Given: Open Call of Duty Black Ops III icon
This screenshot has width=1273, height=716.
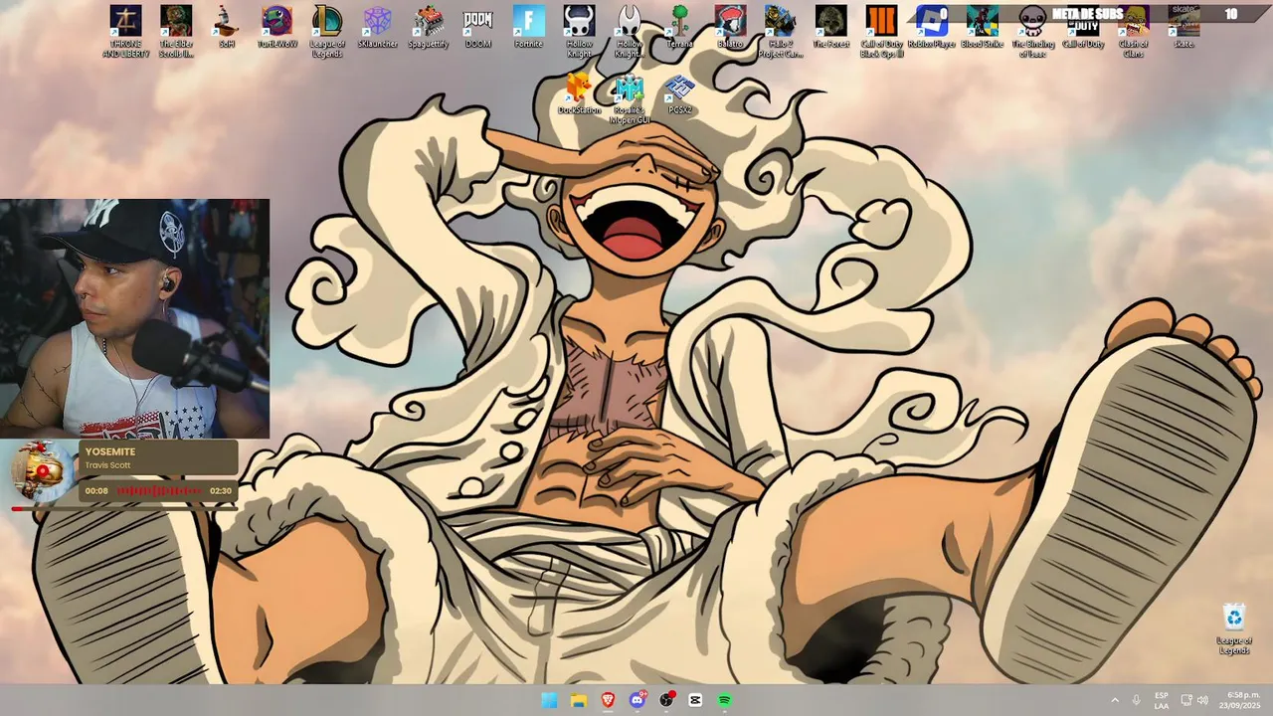Looking at the screenshot, I should (x=881, y=31).
